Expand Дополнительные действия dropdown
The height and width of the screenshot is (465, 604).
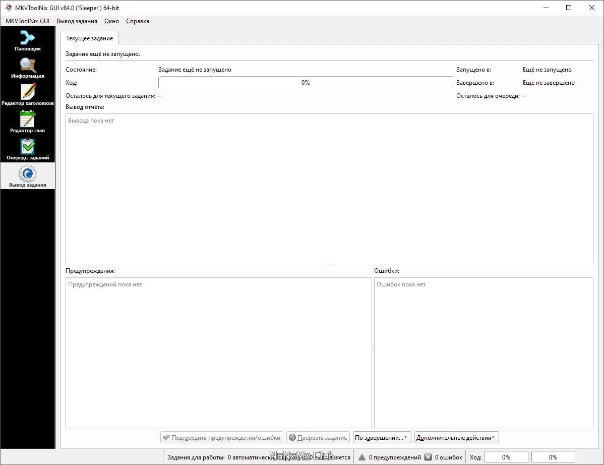pos(456,438)
